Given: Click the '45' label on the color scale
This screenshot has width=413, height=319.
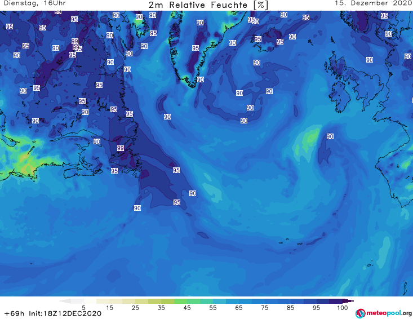Looking at the screenshot, I should tap(187, 308).
